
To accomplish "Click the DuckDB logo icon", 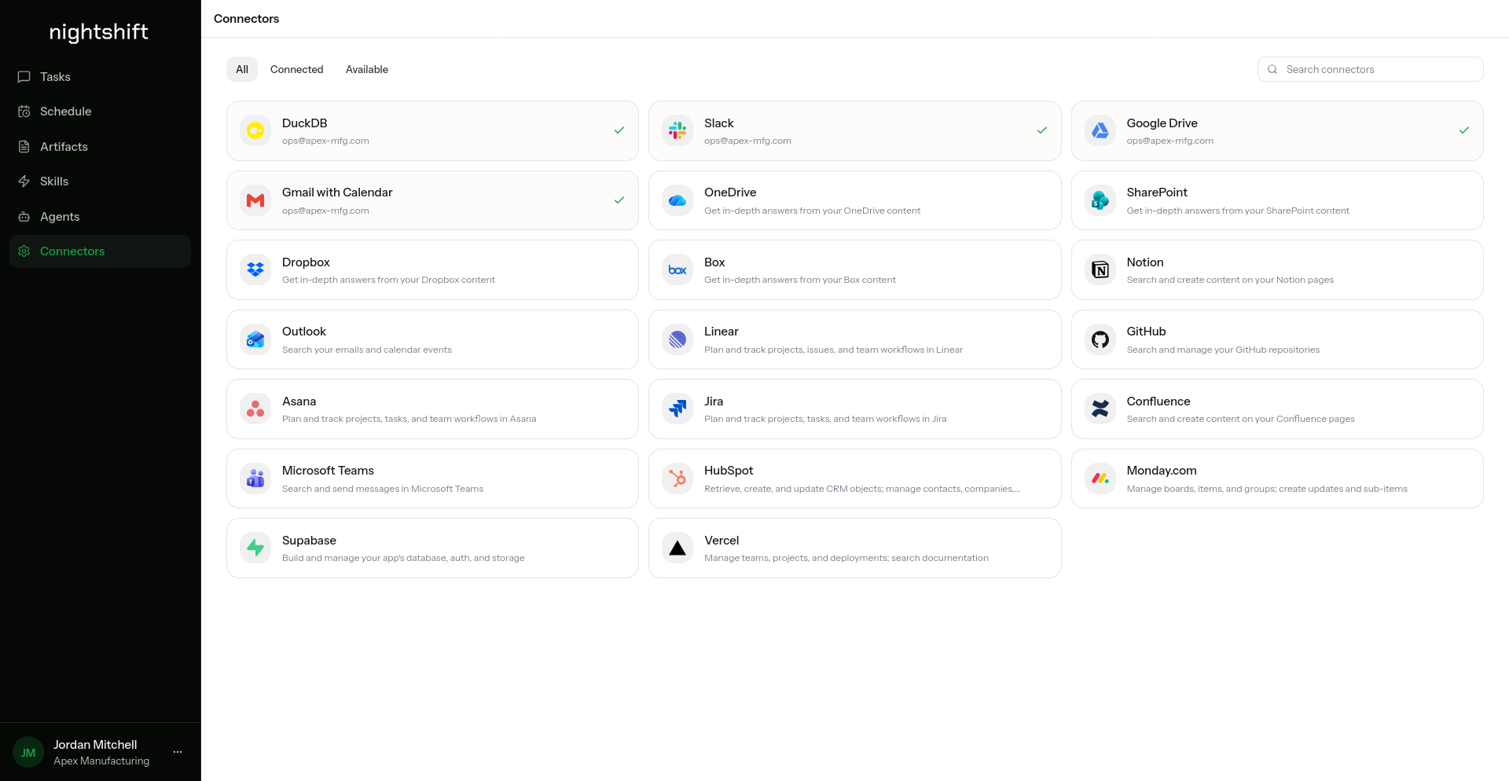I will [x=255, y=130].
